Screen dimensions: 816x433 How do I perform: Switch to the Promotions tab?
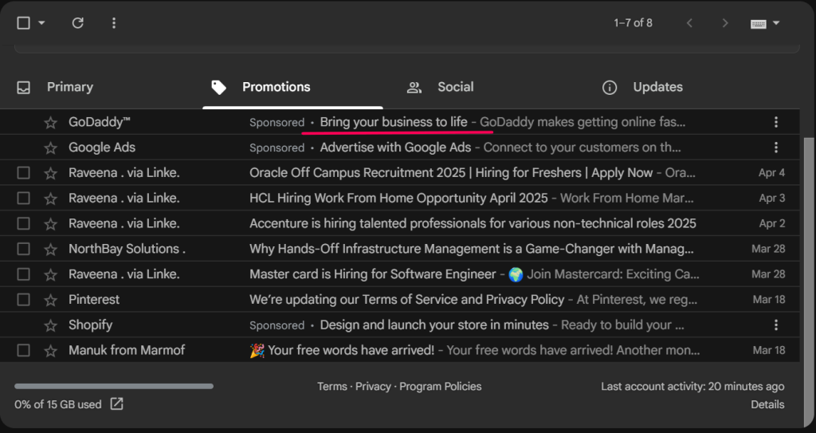tap(292, 87)
